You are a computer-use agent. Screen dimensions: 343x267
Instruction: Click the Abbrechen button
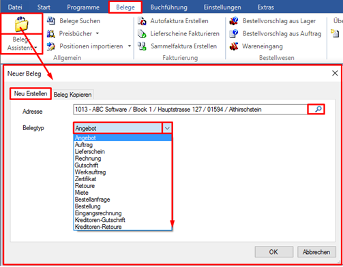316,252
